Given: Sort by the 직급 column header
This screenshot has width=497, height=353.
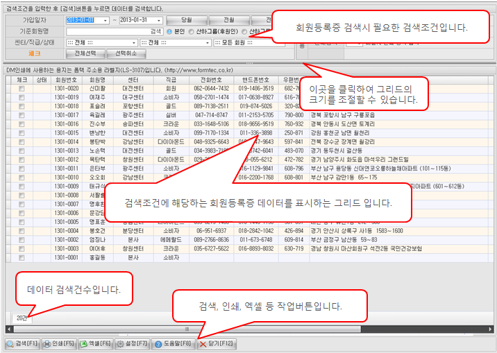Looking at the screenshot, I should pyautogui.click(x=171, y=80).
